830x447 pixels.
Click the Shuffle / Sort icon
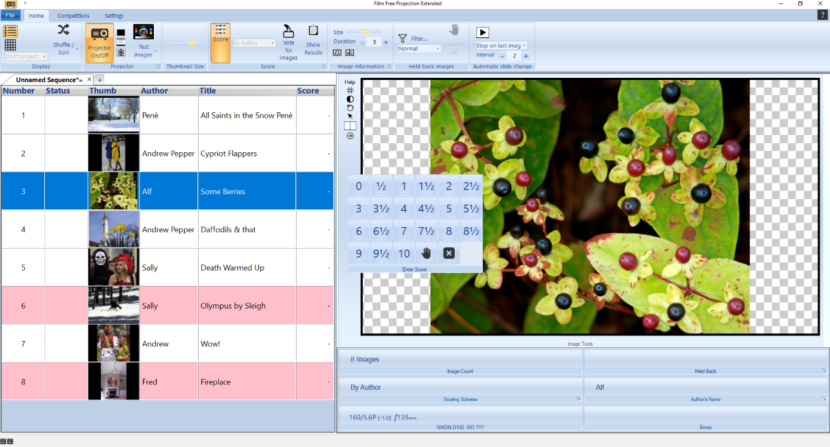point(63,30)
